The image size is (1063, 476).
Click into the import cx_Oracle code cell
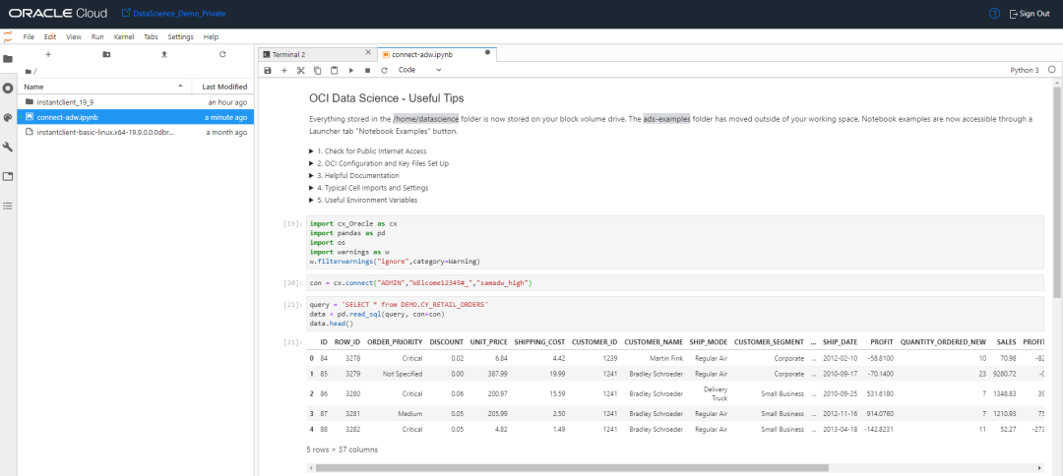point(675,242)
